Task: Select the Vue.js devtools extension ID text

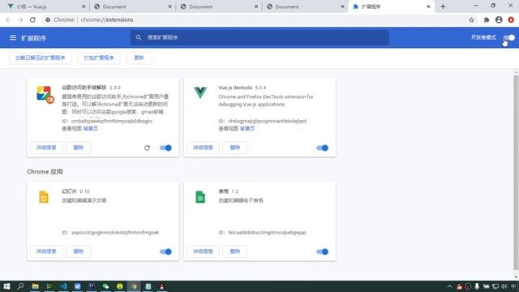Action: tap(263, 121)
